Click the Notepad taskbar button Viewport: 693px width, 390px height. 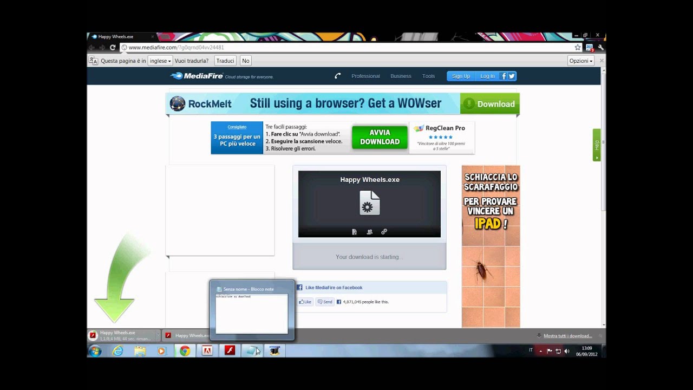point(252,351)
